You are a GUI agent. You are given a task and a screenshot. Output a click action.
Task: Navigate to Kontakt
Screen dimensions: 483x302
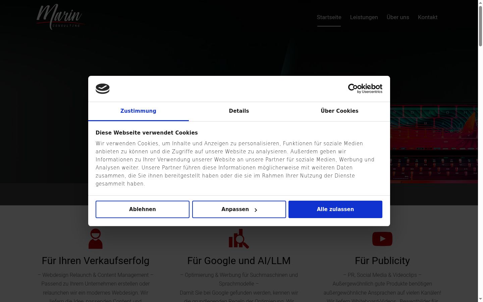tap(428, 17)
